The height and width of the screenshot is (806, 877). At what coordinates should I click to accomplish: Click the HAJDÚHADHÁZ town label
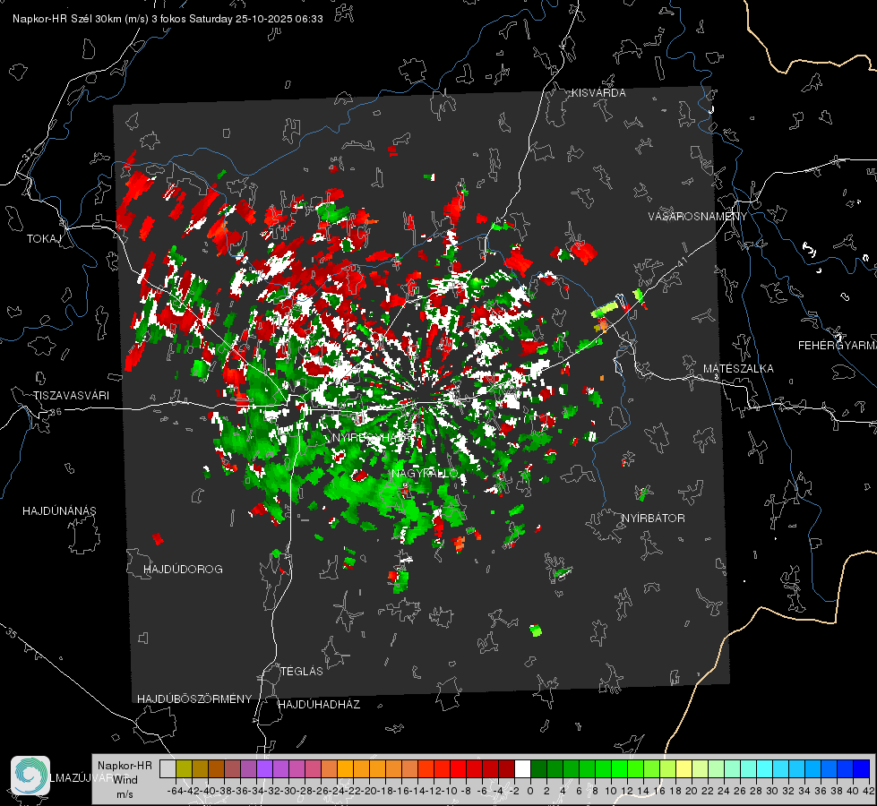[x=319, y=705]
